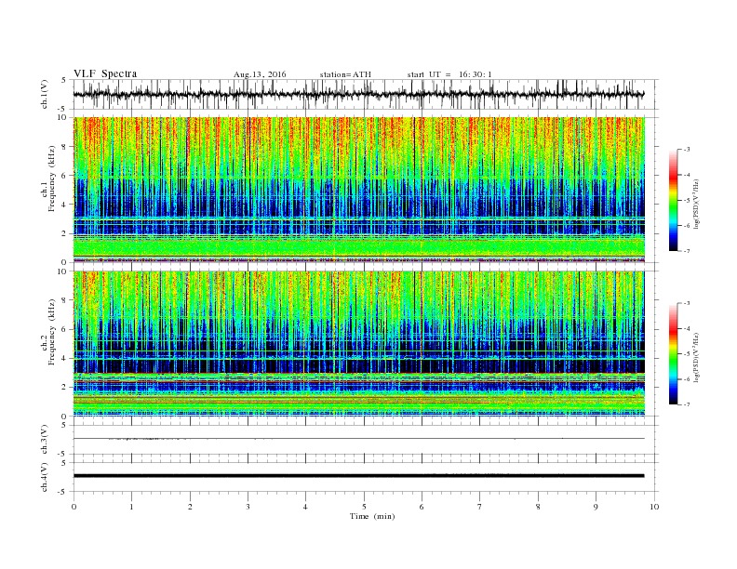Select the "start UT = 16:30:1" text
The image size is (737, 569).
pyautogui.click(x=449, y=74)
